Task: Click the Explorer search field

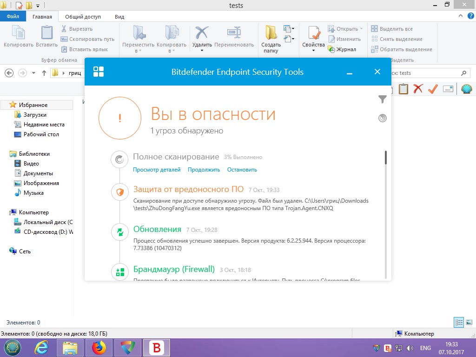Action: (x=430, y=73)
